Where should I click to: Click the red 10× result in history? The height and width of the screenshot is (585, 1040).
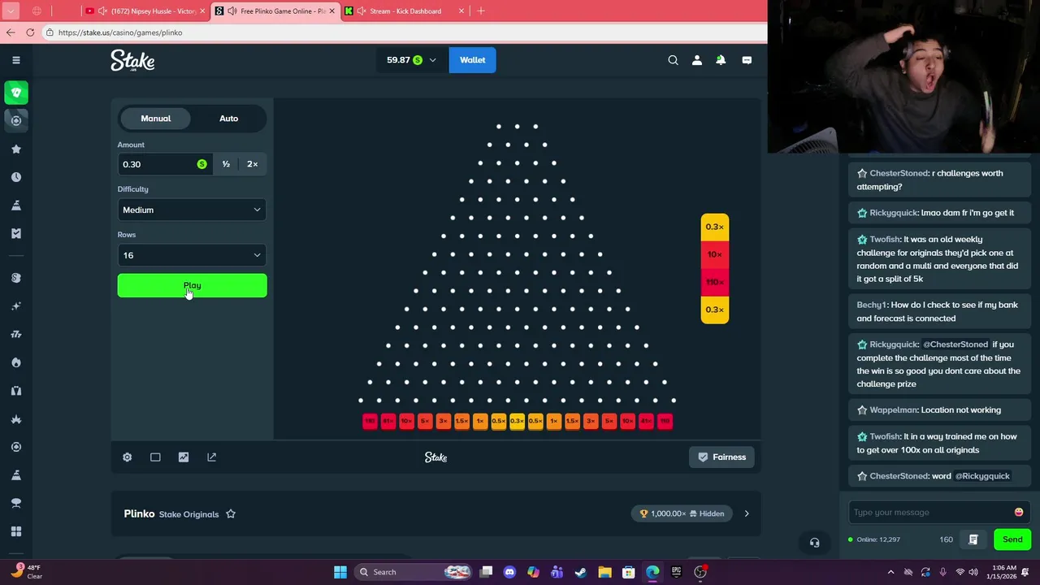click(x=714, y=254)
